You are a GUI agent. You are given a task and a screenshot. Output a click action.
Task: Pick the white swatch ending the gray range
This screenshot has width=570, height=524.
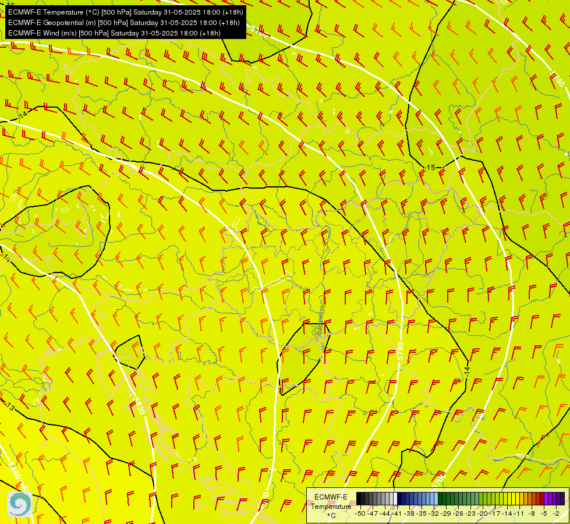[395, 498]
